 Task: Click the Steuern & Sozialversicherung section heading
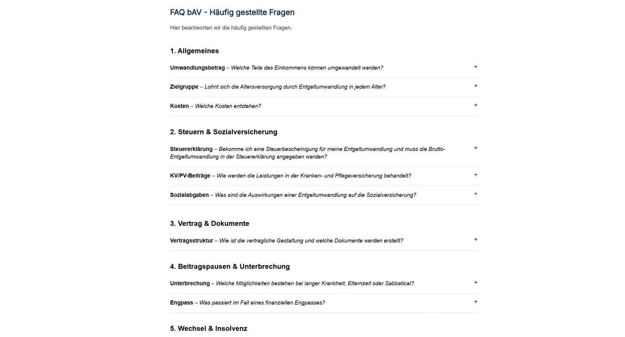pos(224,132)
